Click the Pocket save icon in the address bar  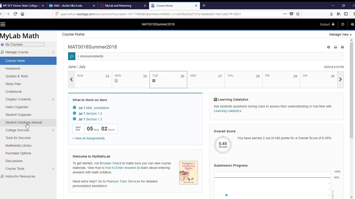(291, 14)
